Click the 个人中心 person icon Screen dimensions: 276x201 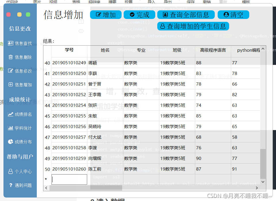[10, 171]
